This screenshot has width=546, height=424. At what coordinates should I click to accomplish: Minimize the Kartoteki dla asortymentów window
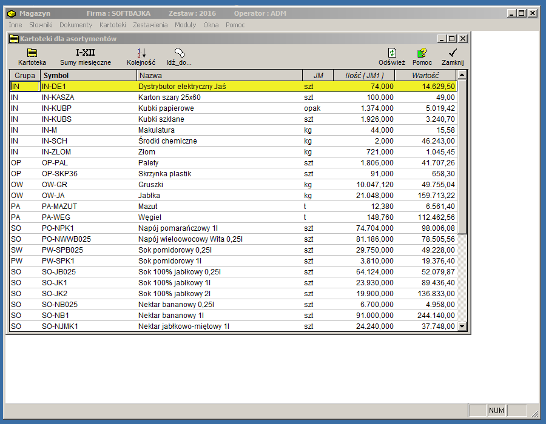(442, 39)
